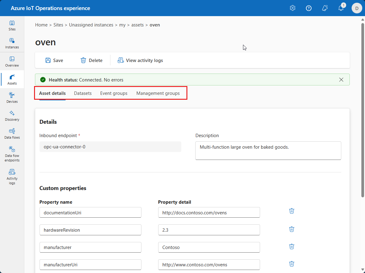This screenshot has width=365, height=273.
Task: Delete the documentationUri property row
Action: [291, 211]
